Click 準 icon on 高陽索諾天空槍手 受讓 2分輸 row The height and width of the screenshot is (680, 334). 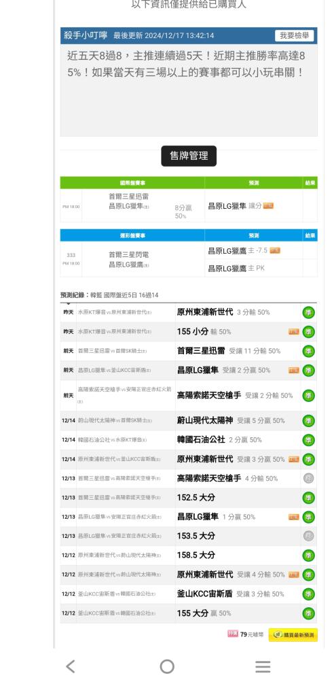[308, 396]
